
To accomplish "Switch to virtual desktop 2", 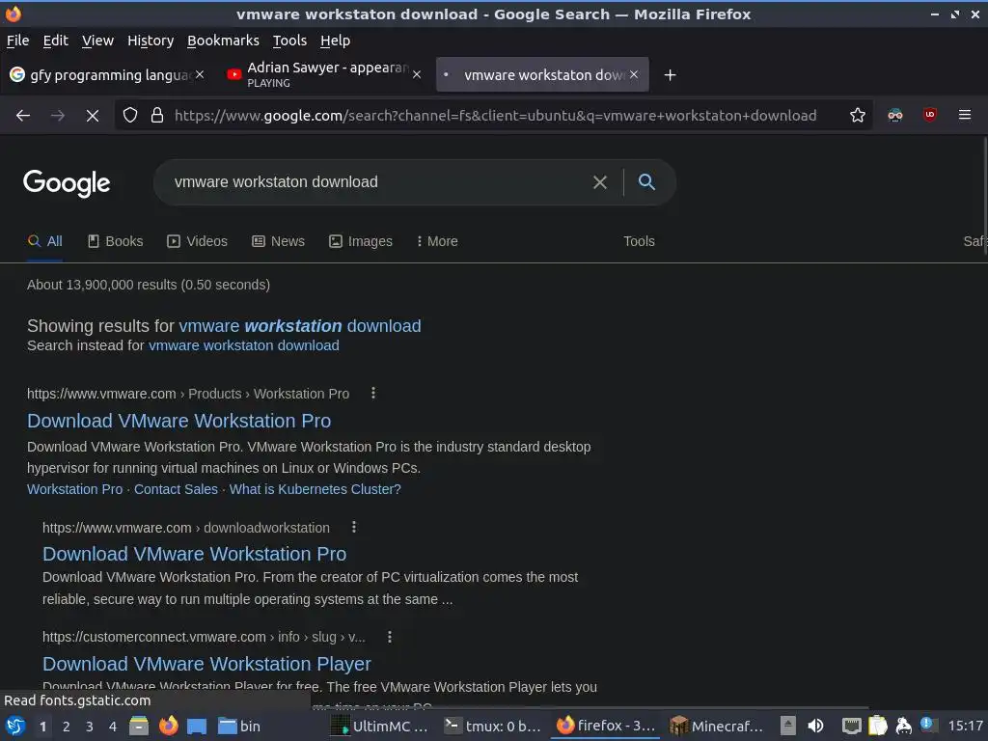I will 67,727.
